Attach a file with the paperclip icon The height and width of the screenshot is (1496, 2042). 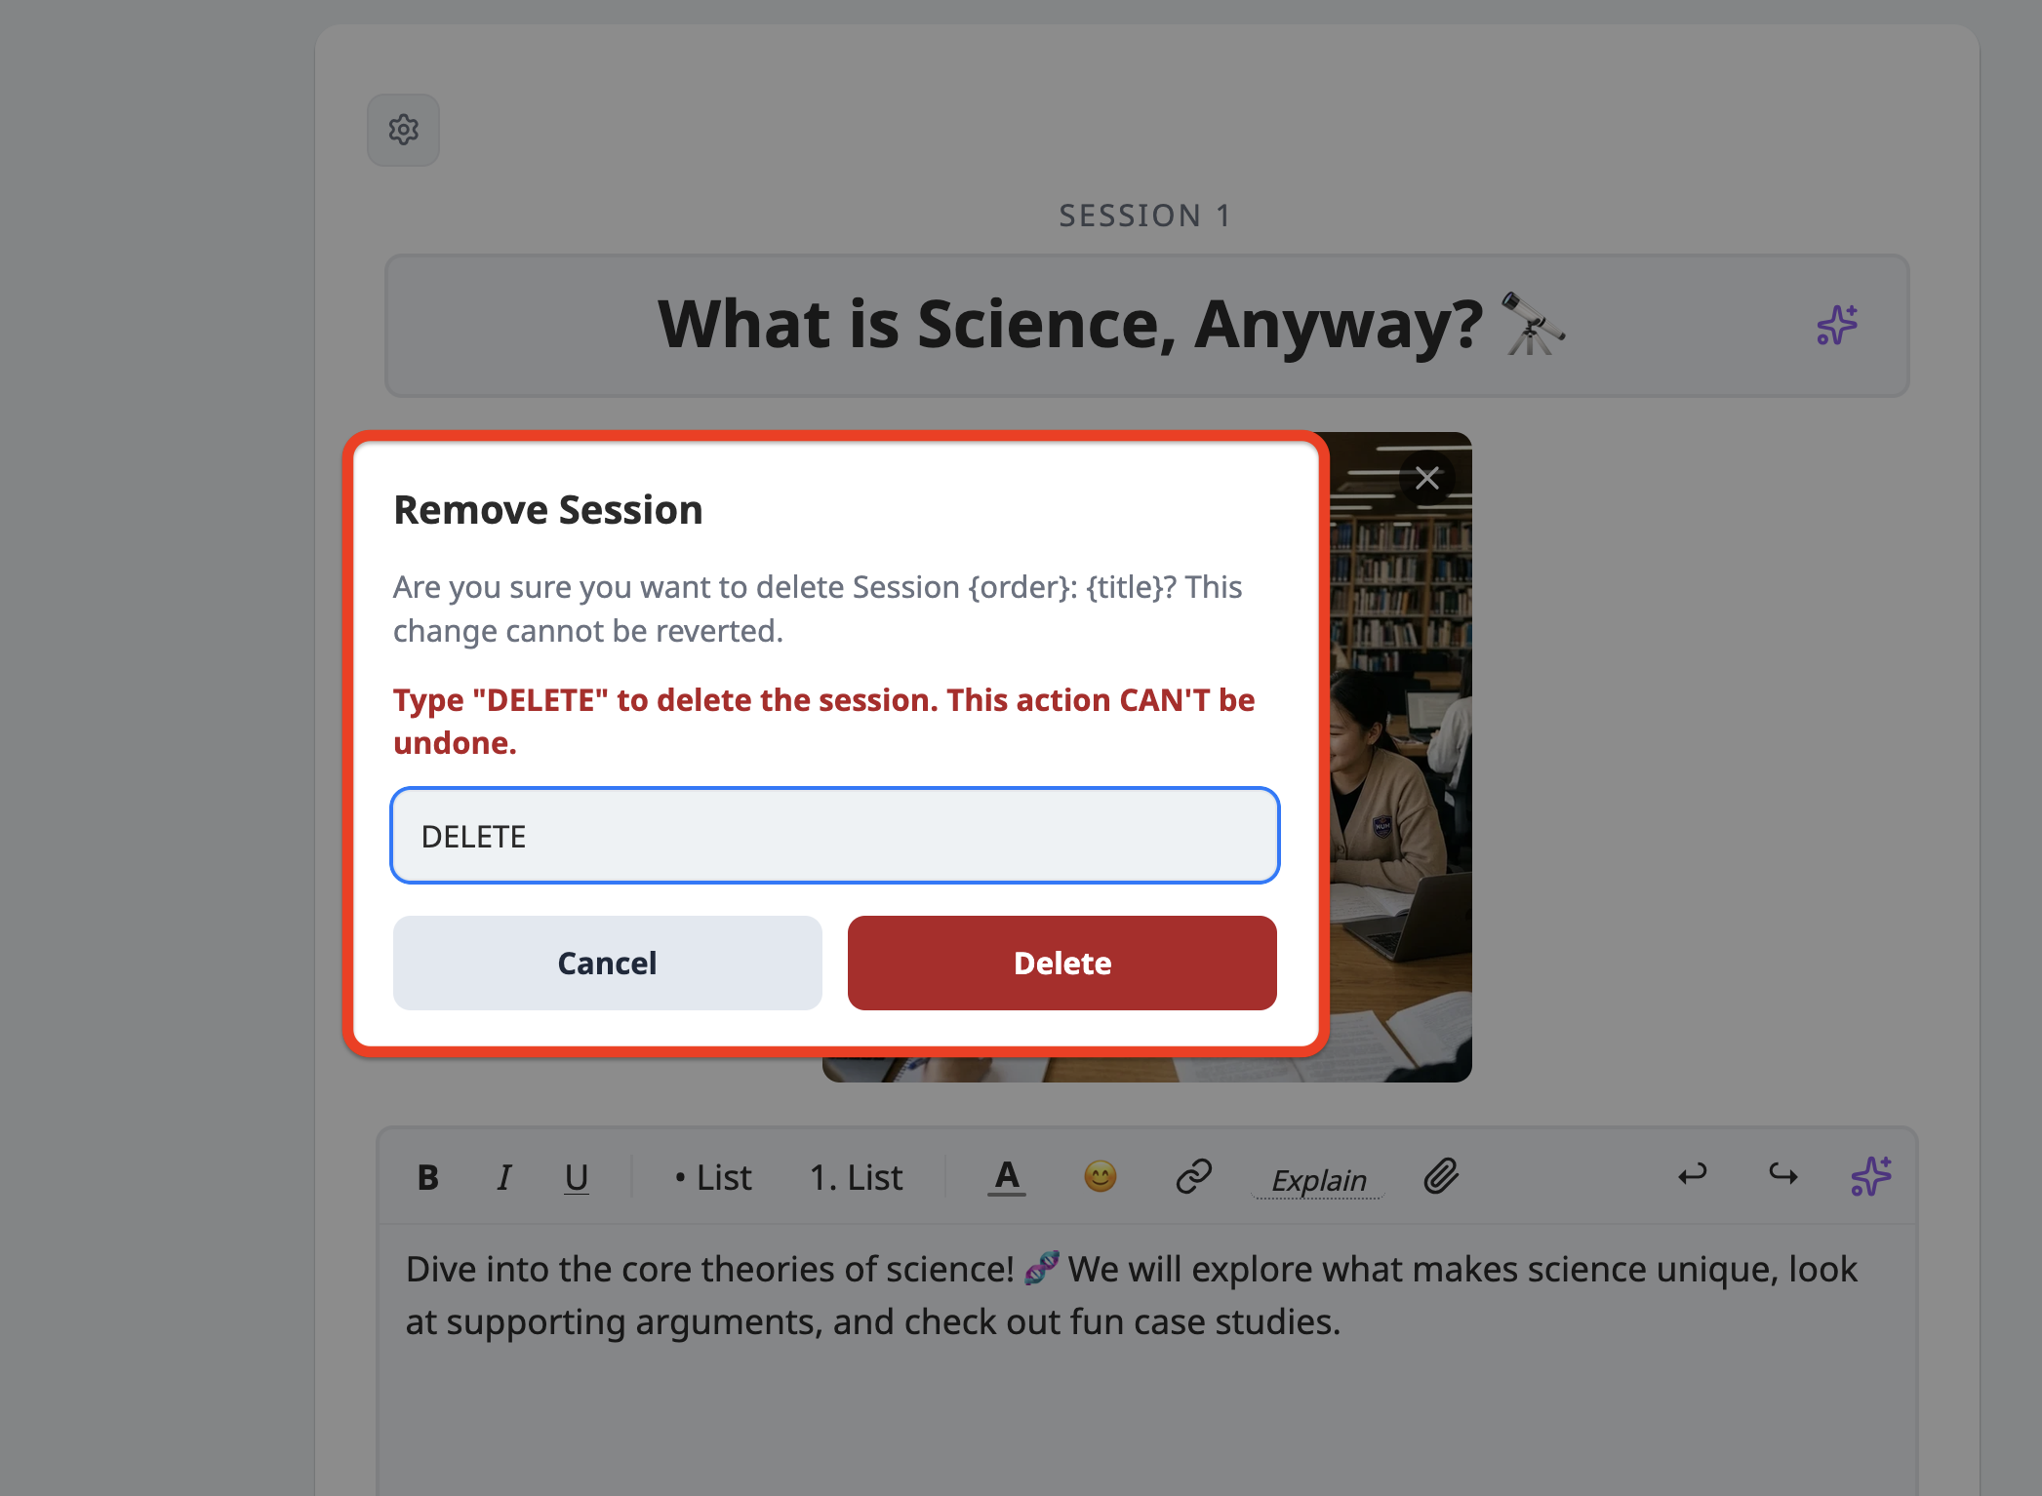(1441, 1176)
